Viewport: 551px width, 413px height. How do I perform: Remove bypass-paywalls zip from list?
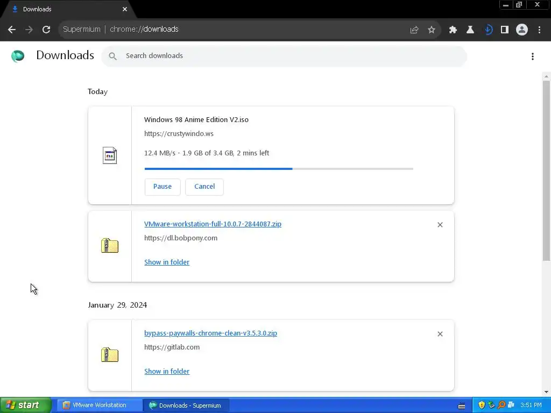[440, 334]
